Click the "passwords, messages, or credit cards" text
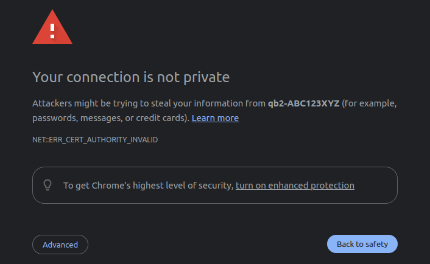Screen dimensions: 430x264 [x=110, y=118]
